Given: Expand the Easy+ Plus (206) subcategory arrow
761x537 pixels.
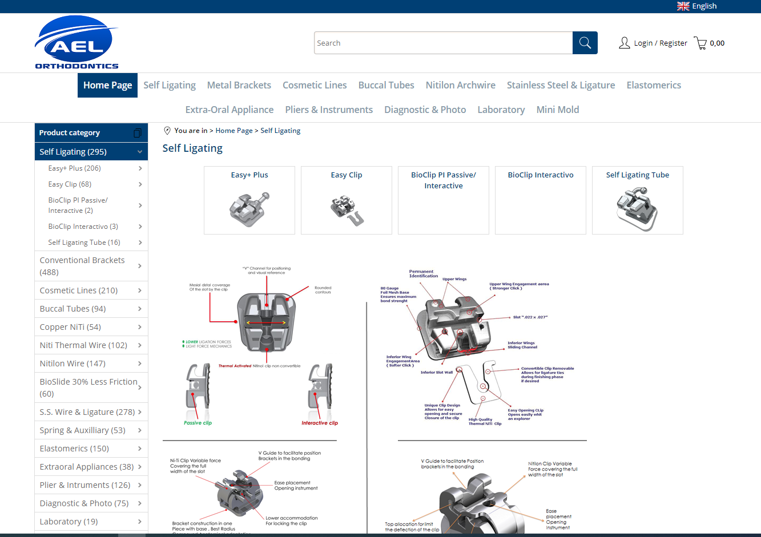Looking at the screenshot, I should (x=140, y=168).
